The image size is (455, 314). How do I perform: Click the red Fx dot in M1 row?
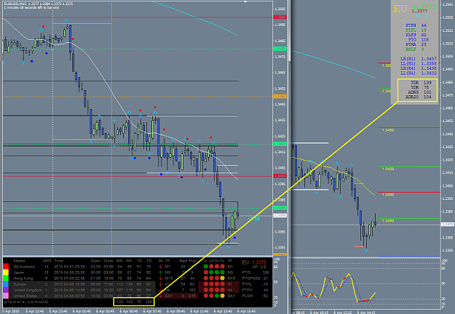222,267
